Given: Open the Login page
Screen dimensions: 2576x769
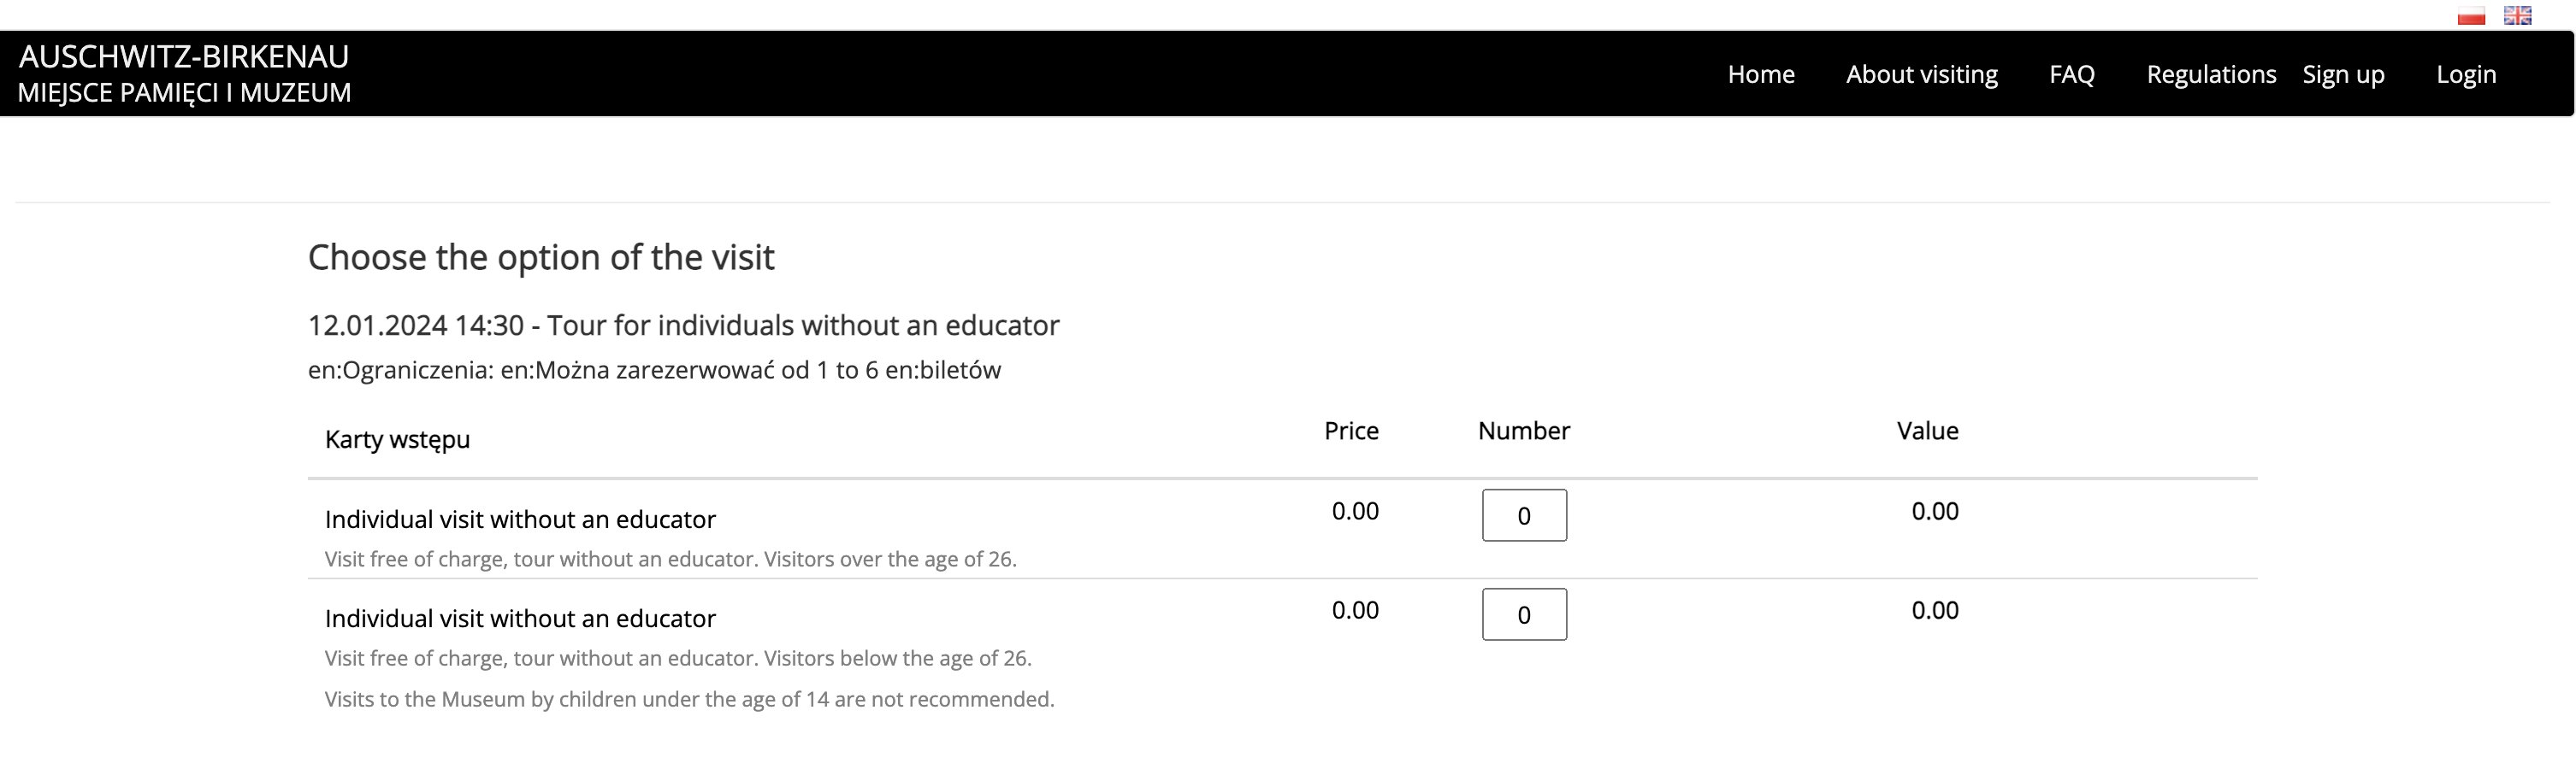Looking at the screenshot, I should (2465, 75).
